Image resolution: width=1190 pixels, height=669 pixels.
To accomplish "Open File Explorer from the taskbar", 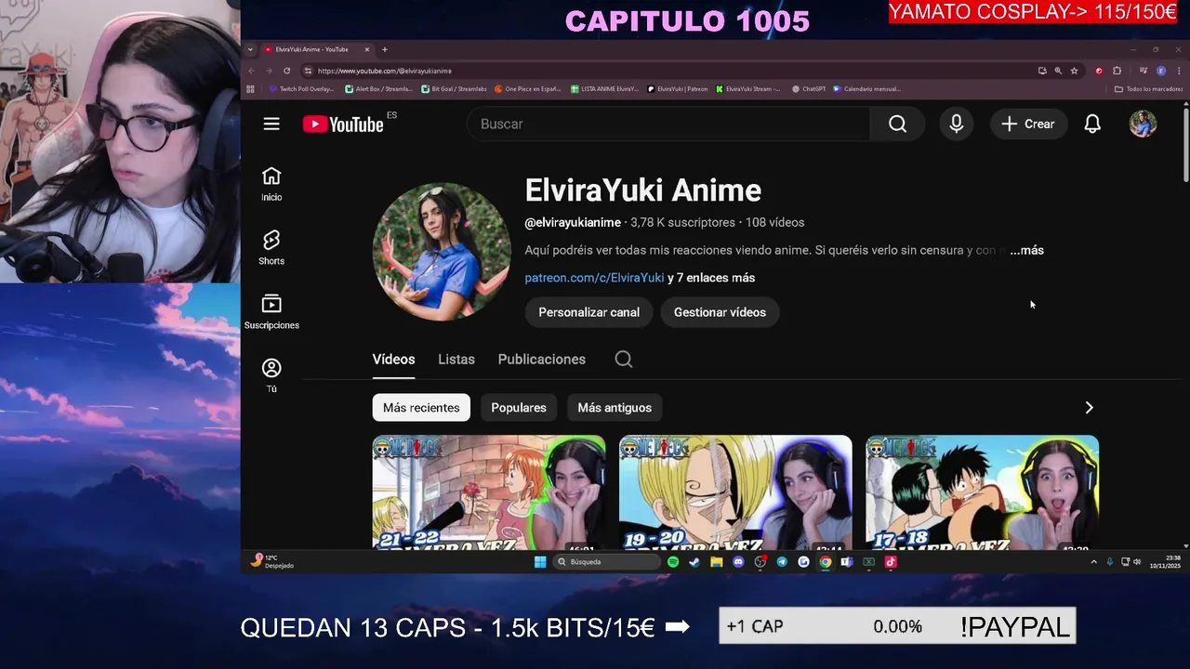I will click(x=717, y=562).
